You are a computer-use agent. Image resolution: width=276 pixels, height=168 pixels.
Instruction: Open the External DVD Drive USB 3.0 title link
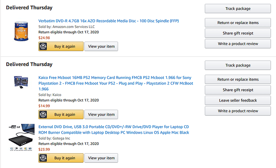pos(114,130)
